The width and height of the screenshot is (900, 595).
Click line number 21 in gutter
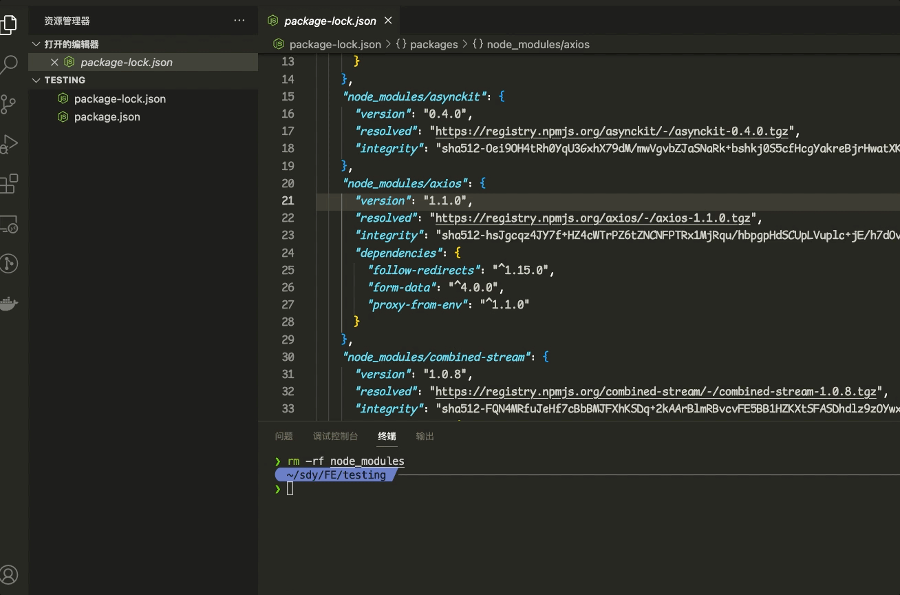click(x=288, y=200)
